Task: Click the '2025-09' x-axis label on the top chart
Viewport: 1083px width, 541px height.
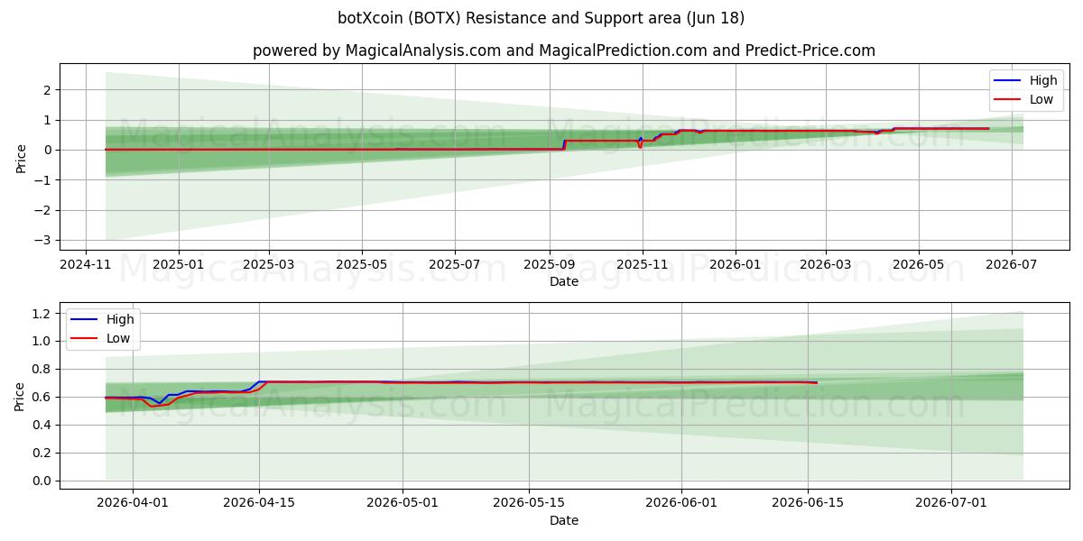Action: [549, 265]
